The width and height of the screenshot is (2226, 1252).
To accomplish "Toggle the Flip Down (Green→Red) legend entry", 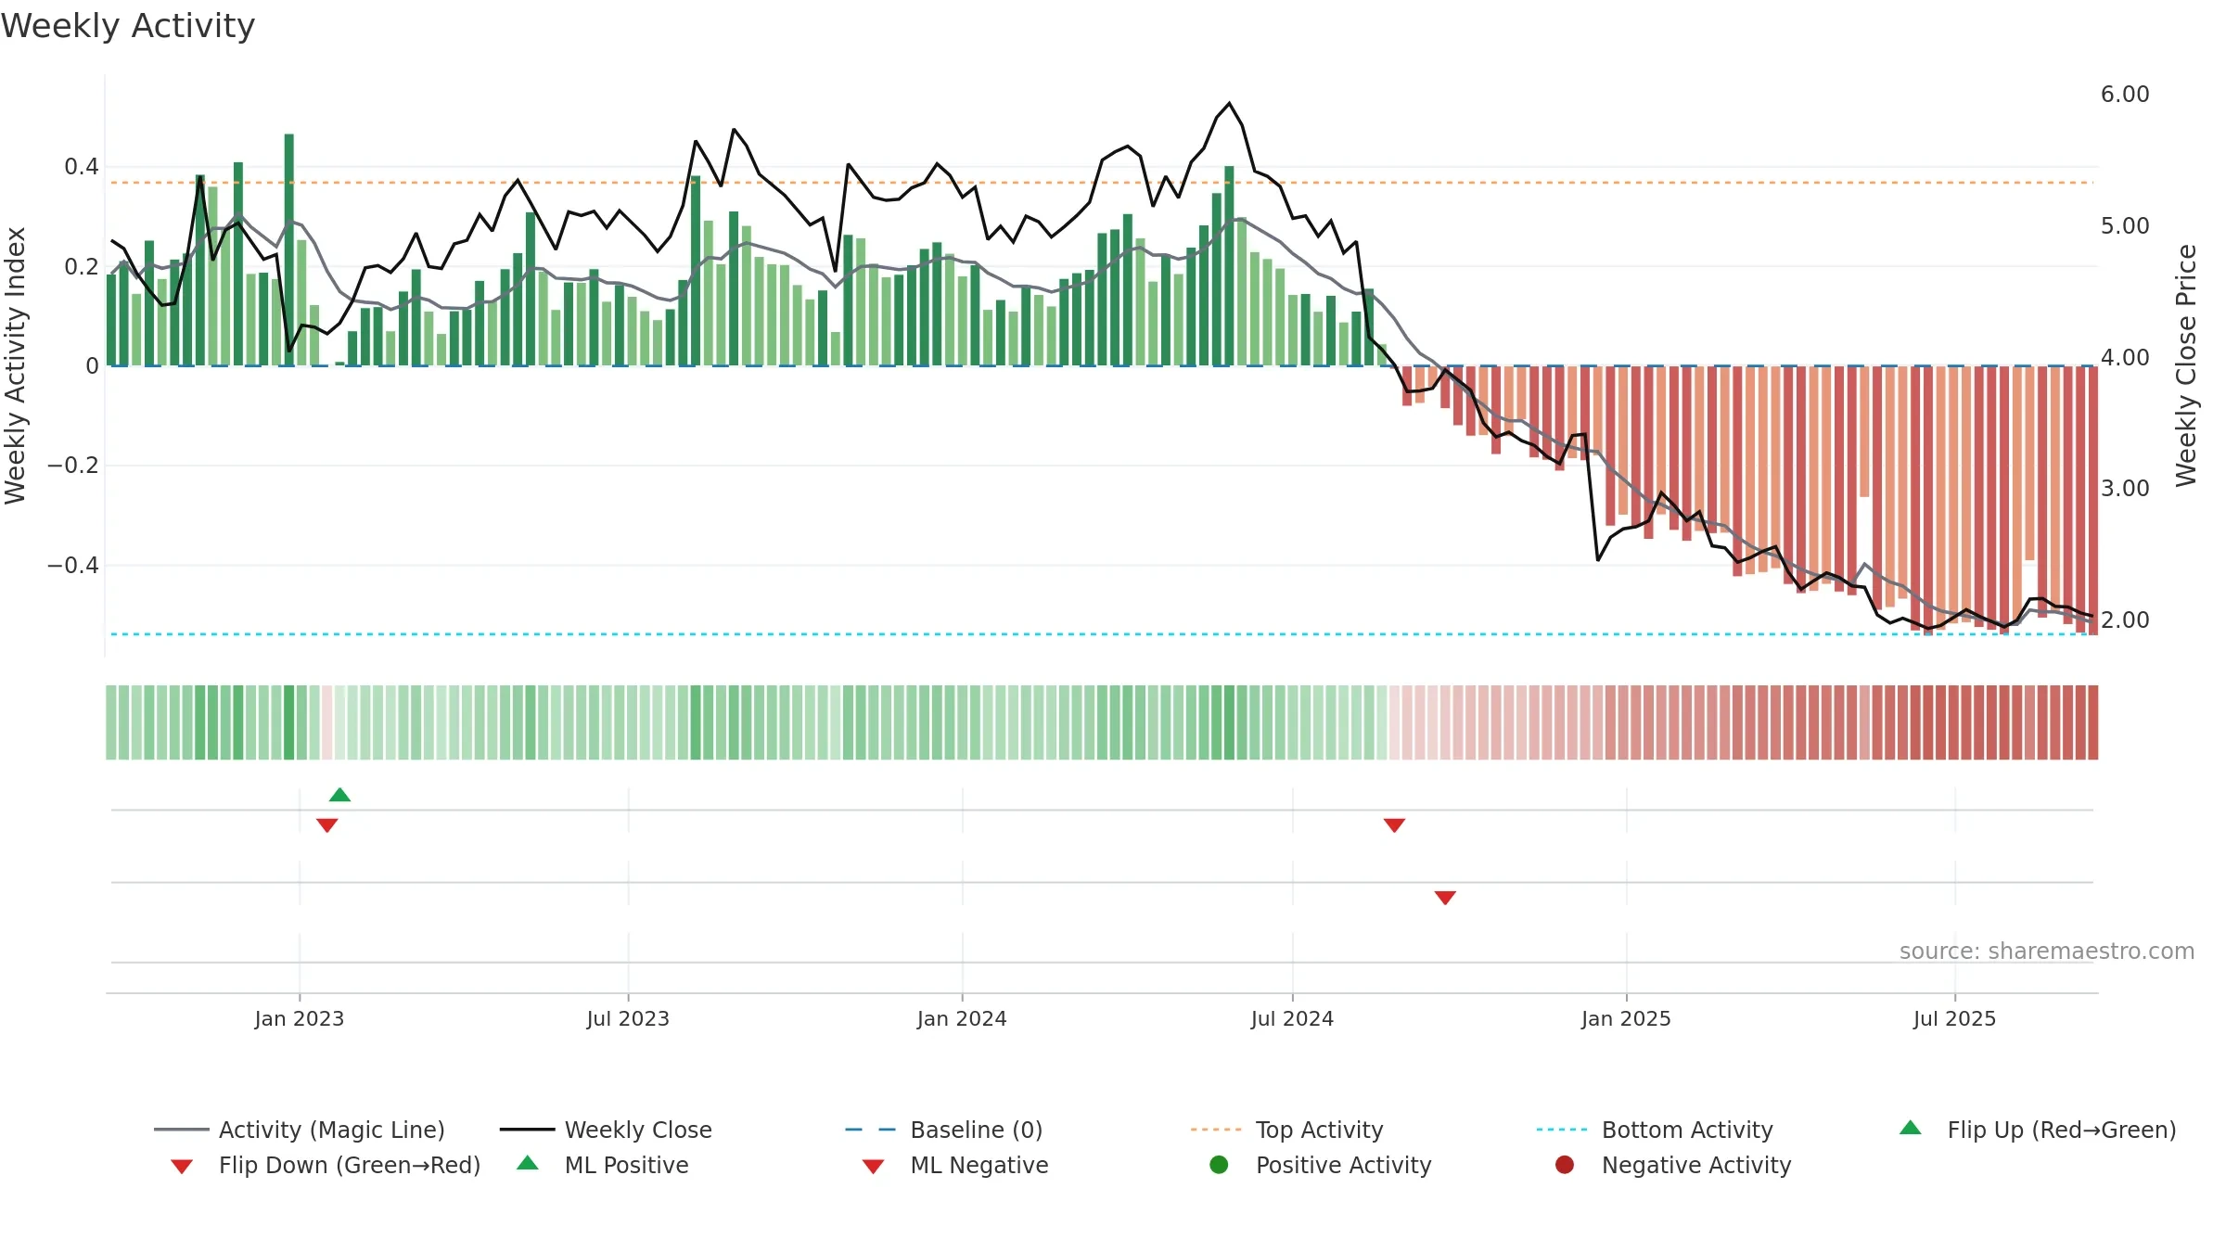I will pyautogui.click(x=326, y=1165).
